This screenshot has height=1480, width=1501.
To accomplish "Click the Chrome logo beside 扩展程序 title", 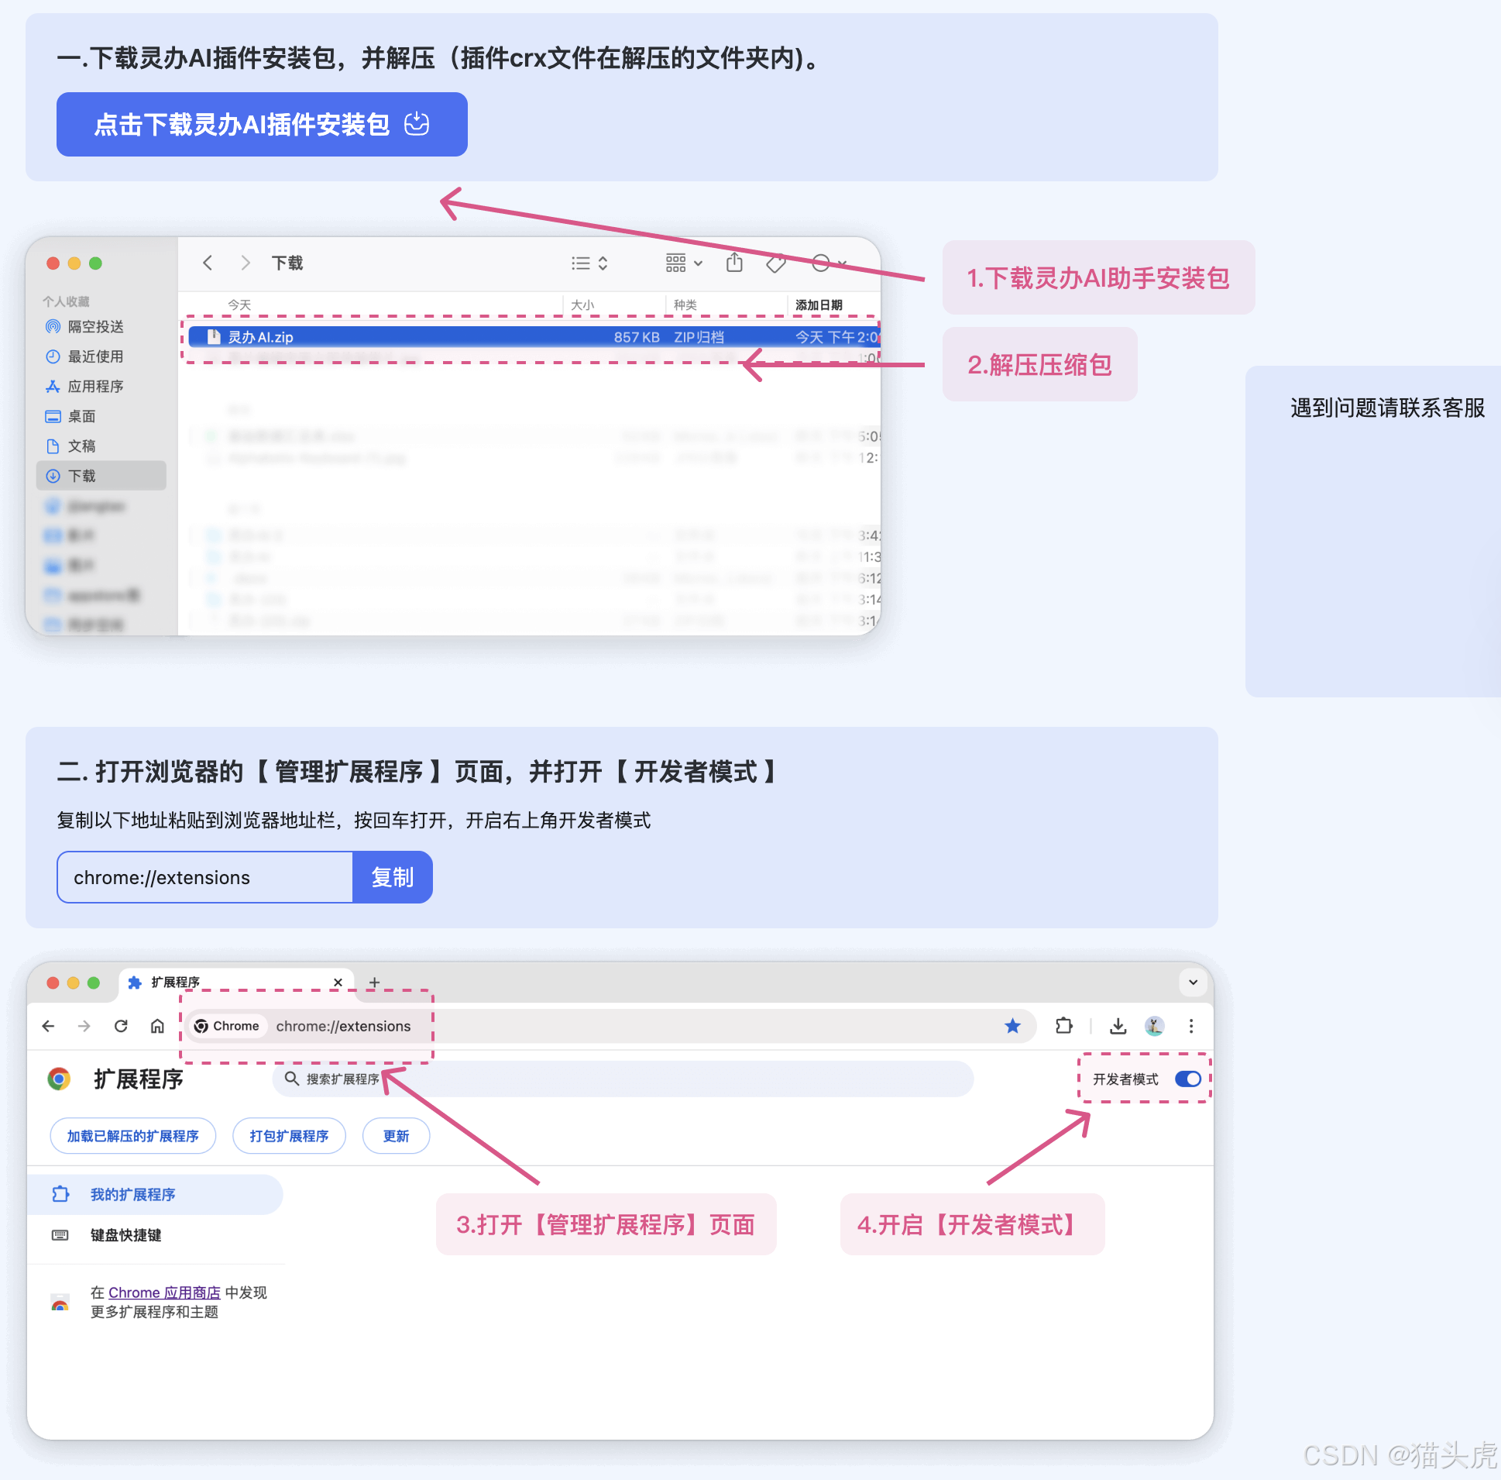I will click(59, 1079).
